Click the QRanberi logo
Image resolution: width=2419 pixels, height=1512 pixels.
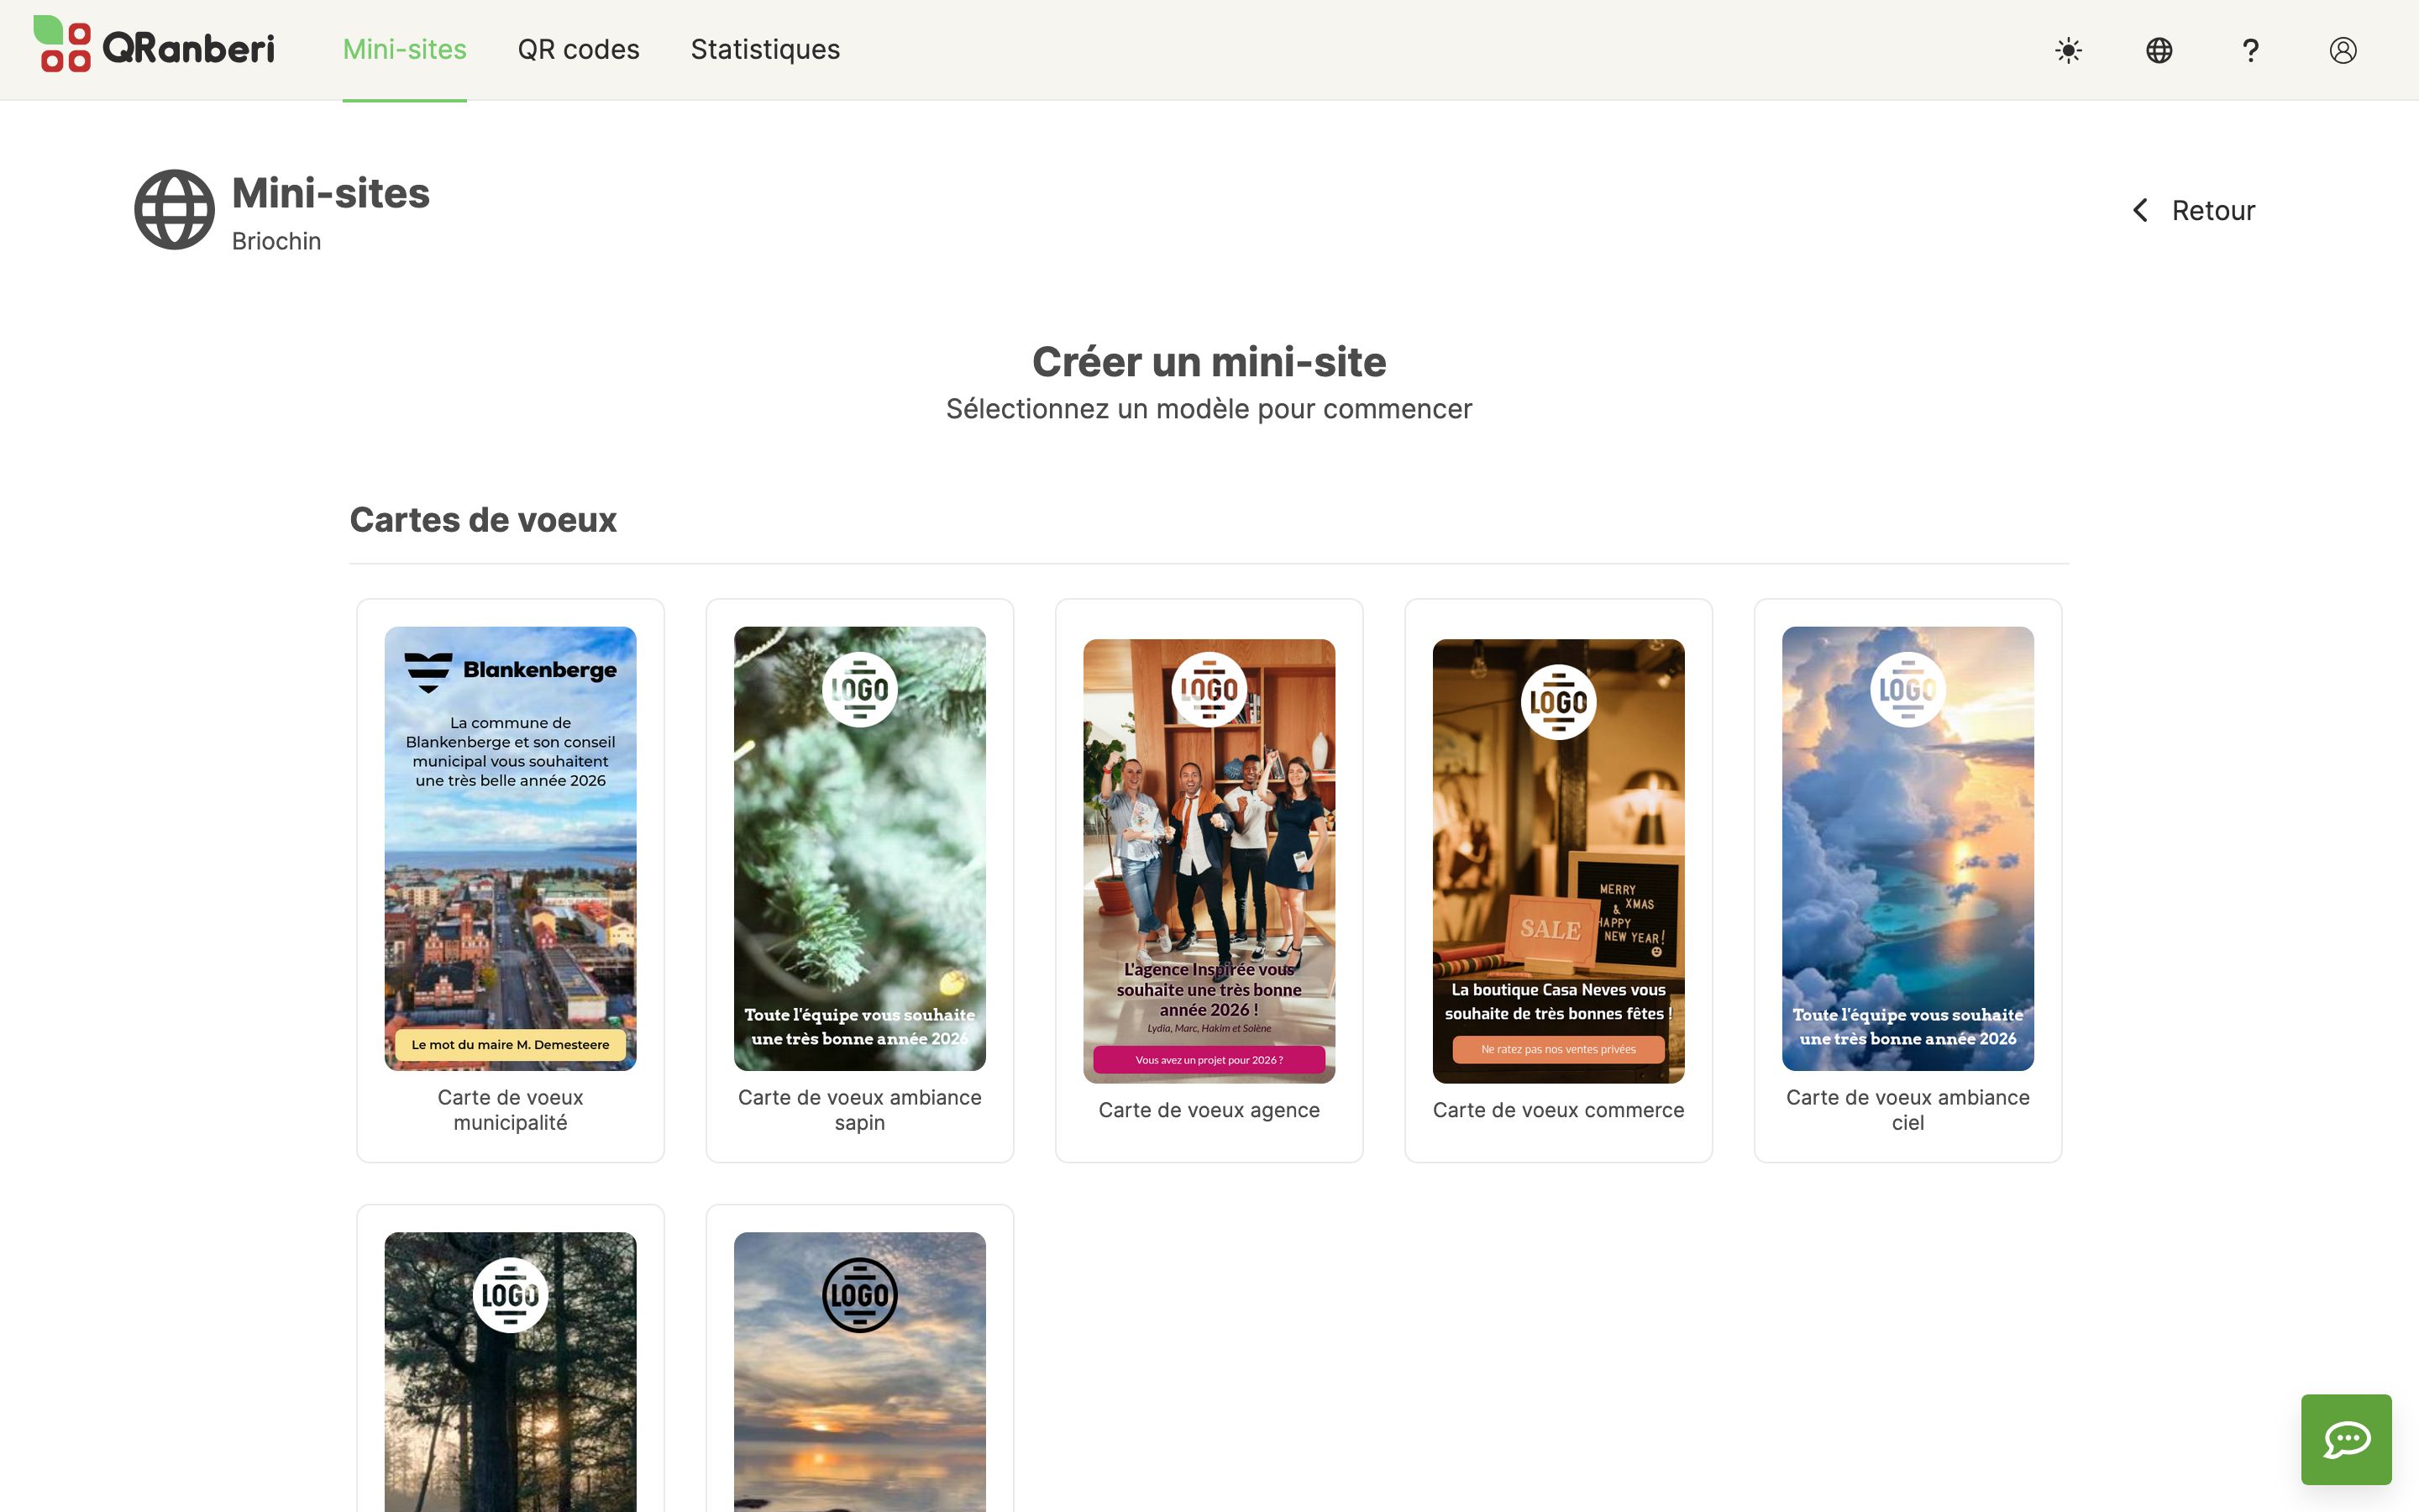click(x=154, y=45)
